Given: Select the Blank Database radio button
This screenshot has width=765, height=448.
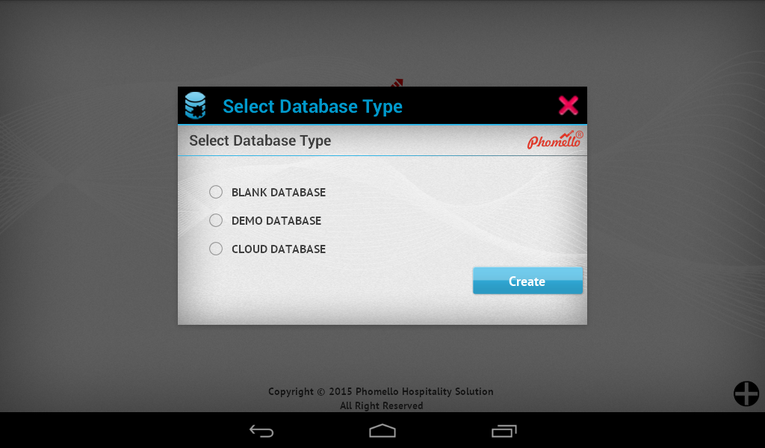Looking at the screenshot, I should [x=216, y=192].
